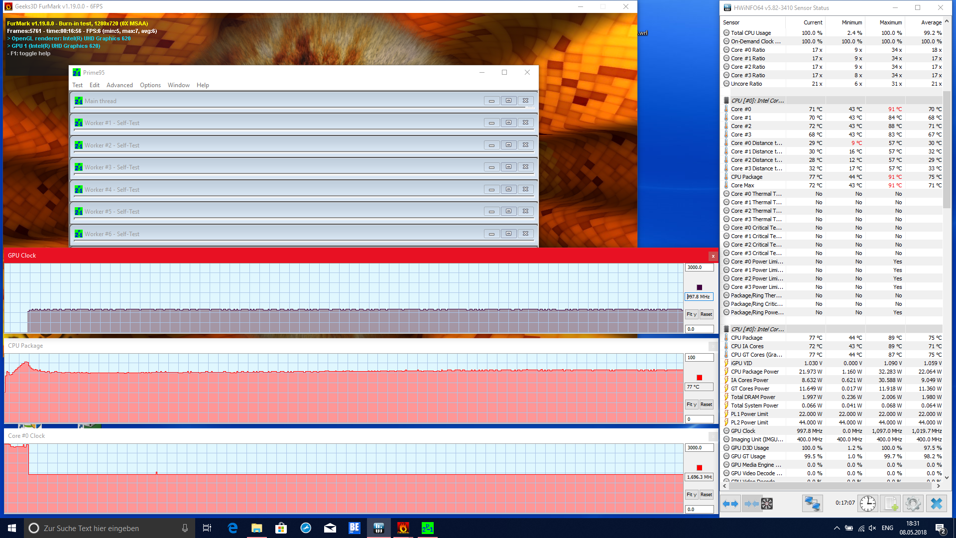Open Microsoft Store from the taskbar
The height and width of the screenshot is (538, 956).
pyautogui.click(x=281, y=528)
